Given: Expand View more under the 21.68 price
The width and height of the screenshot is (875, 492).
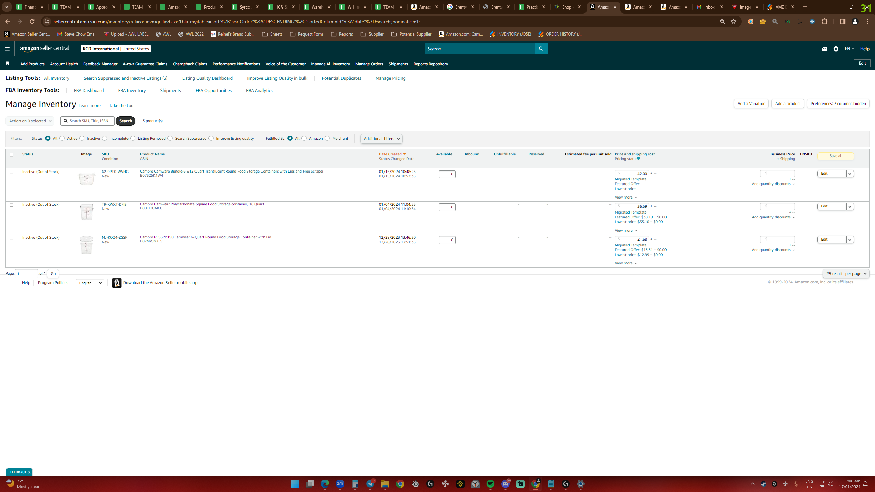Looking at the screenshot, I should 626,263.
